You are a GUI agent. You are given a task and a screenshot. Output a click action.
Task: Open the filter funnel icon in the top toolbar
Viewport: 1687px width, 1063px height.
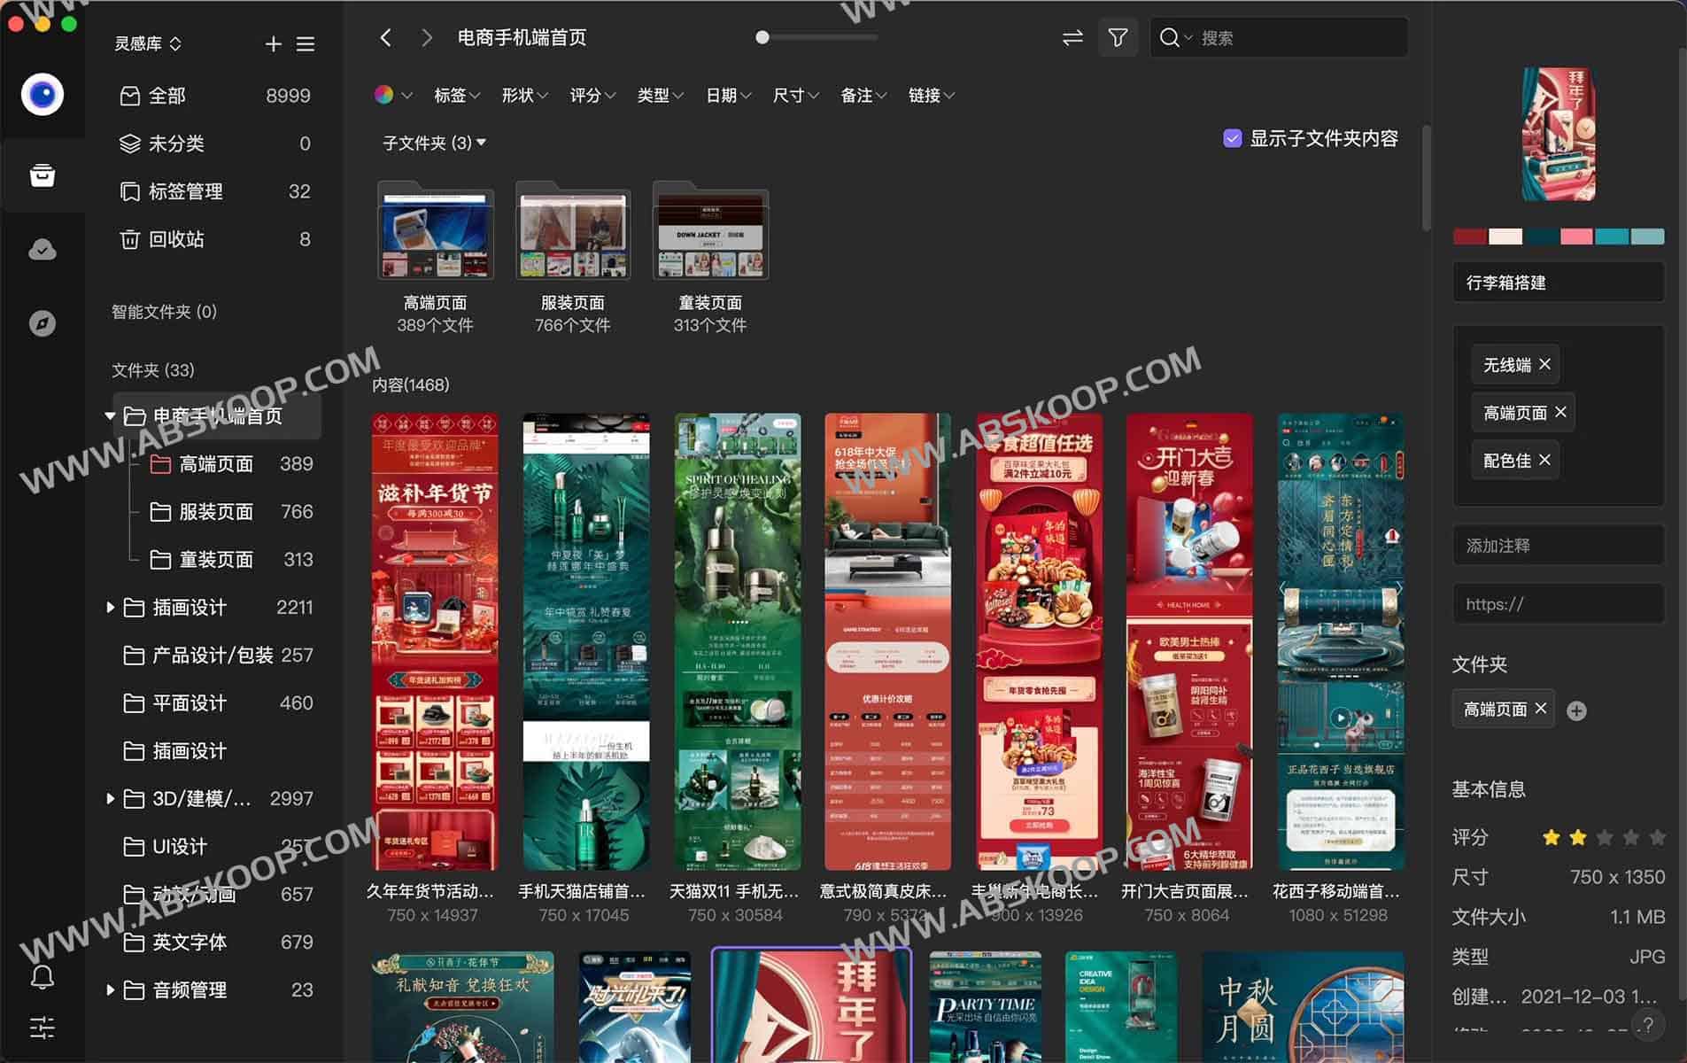pyautogui.click(x=1118, y=37)
